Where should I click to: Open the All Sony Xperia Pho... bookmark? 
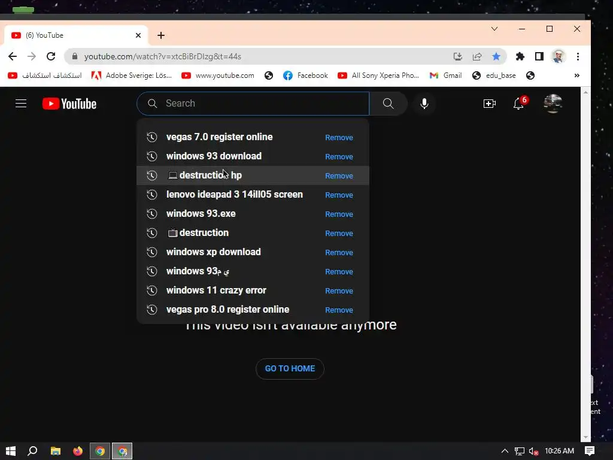[x=378, y=75]
